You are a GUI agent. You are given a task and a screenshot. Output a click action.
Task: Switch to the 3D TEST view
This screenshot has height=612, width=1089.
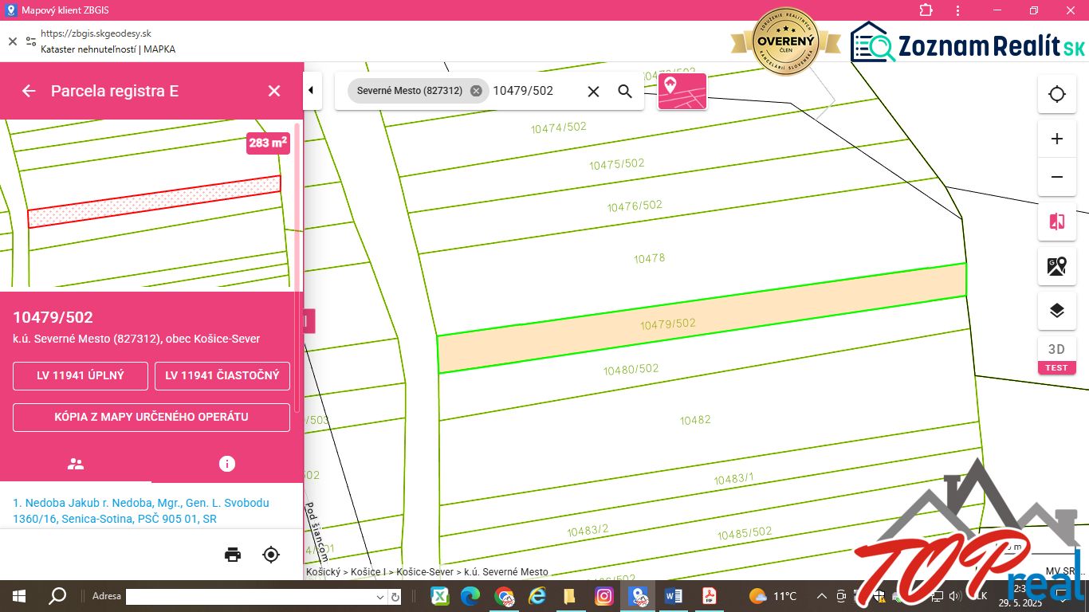click(1057, 355)
